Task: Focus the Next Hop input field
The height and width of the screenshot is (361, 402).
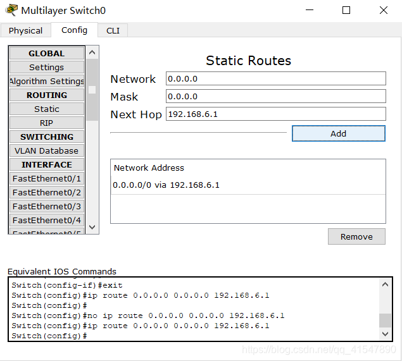Action: click(275, 114)
